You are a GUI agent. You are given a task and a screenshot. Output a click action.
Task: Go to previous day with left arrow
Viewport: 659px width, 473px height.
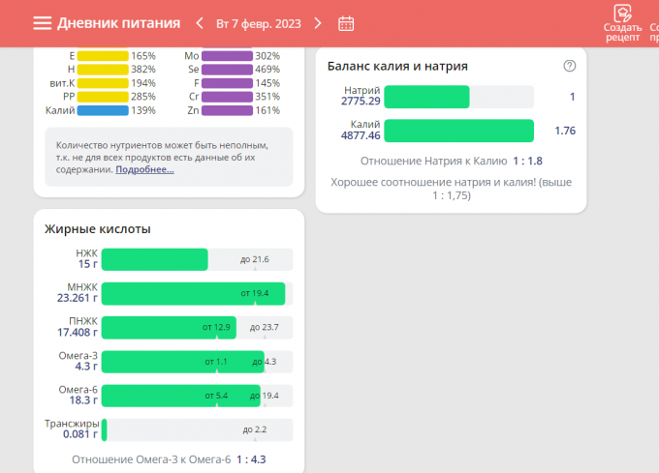pyautogui.click(x=200, y=23)
